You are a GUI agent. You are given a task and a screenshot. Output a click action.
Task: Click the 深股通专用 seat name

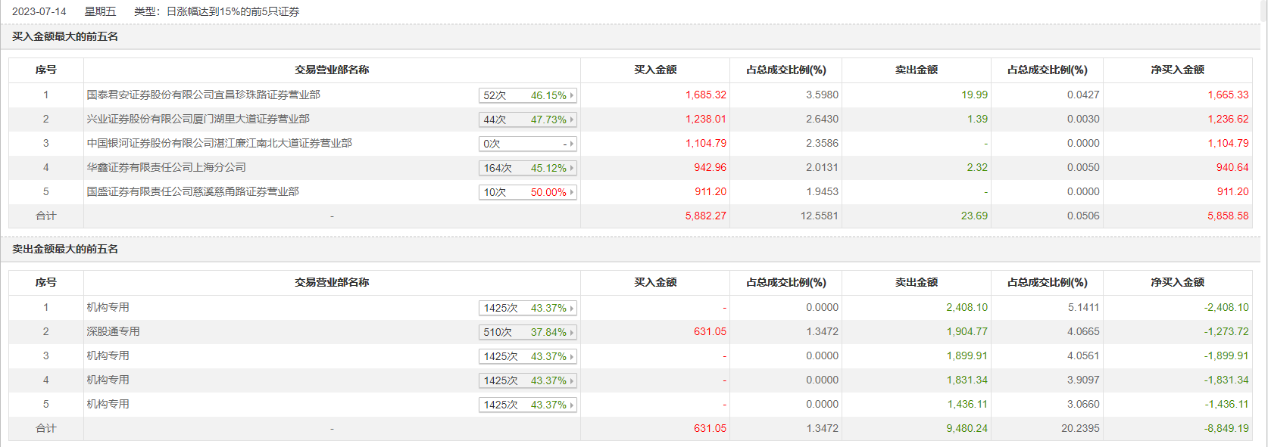[x=113, y=331]
